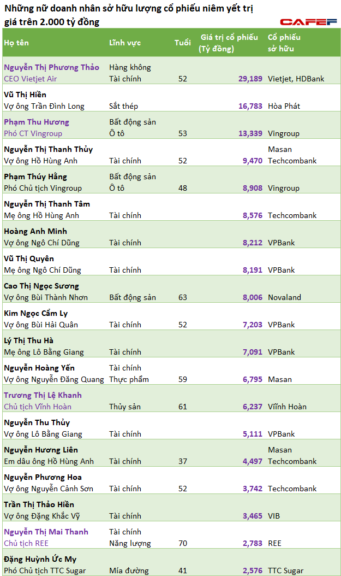Select the TTC Sugar stock cell
The height and width of the screenshot is (576, 341).
[x=285, y=571]
